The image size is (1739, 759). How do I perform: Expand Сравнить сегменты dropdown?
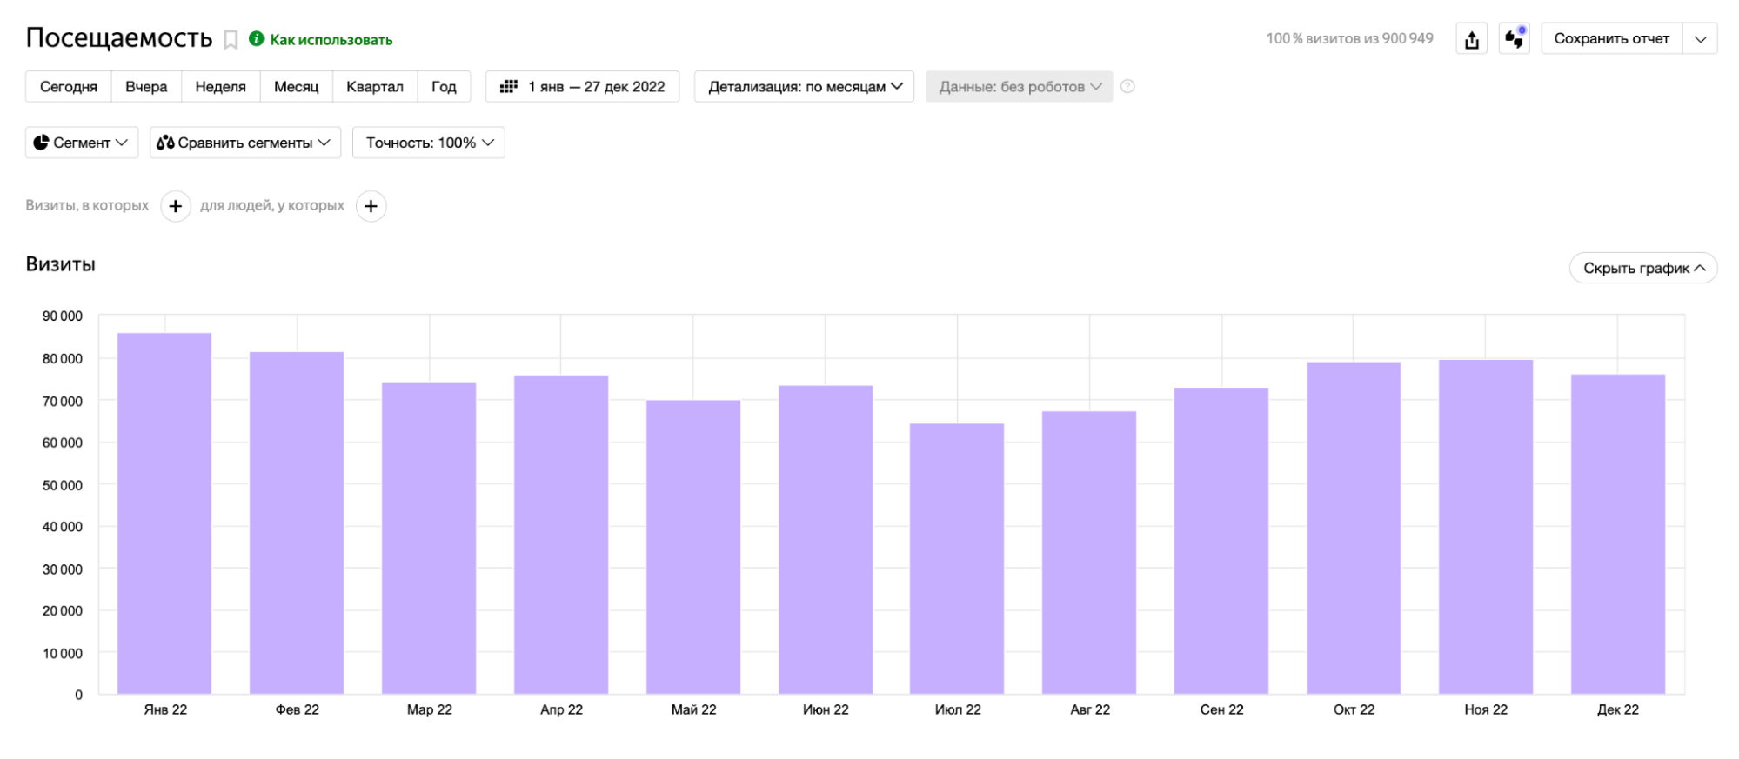(x=244, y=143)
